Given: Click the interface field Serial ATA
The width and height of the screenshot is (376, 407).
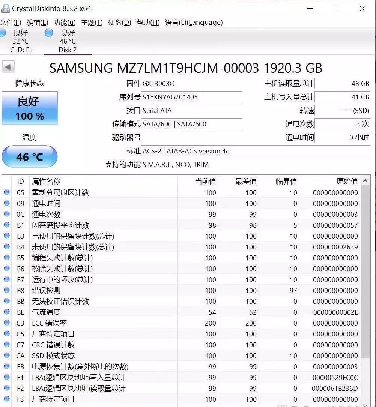Looking at the screenshot, I should click(192, 111).
